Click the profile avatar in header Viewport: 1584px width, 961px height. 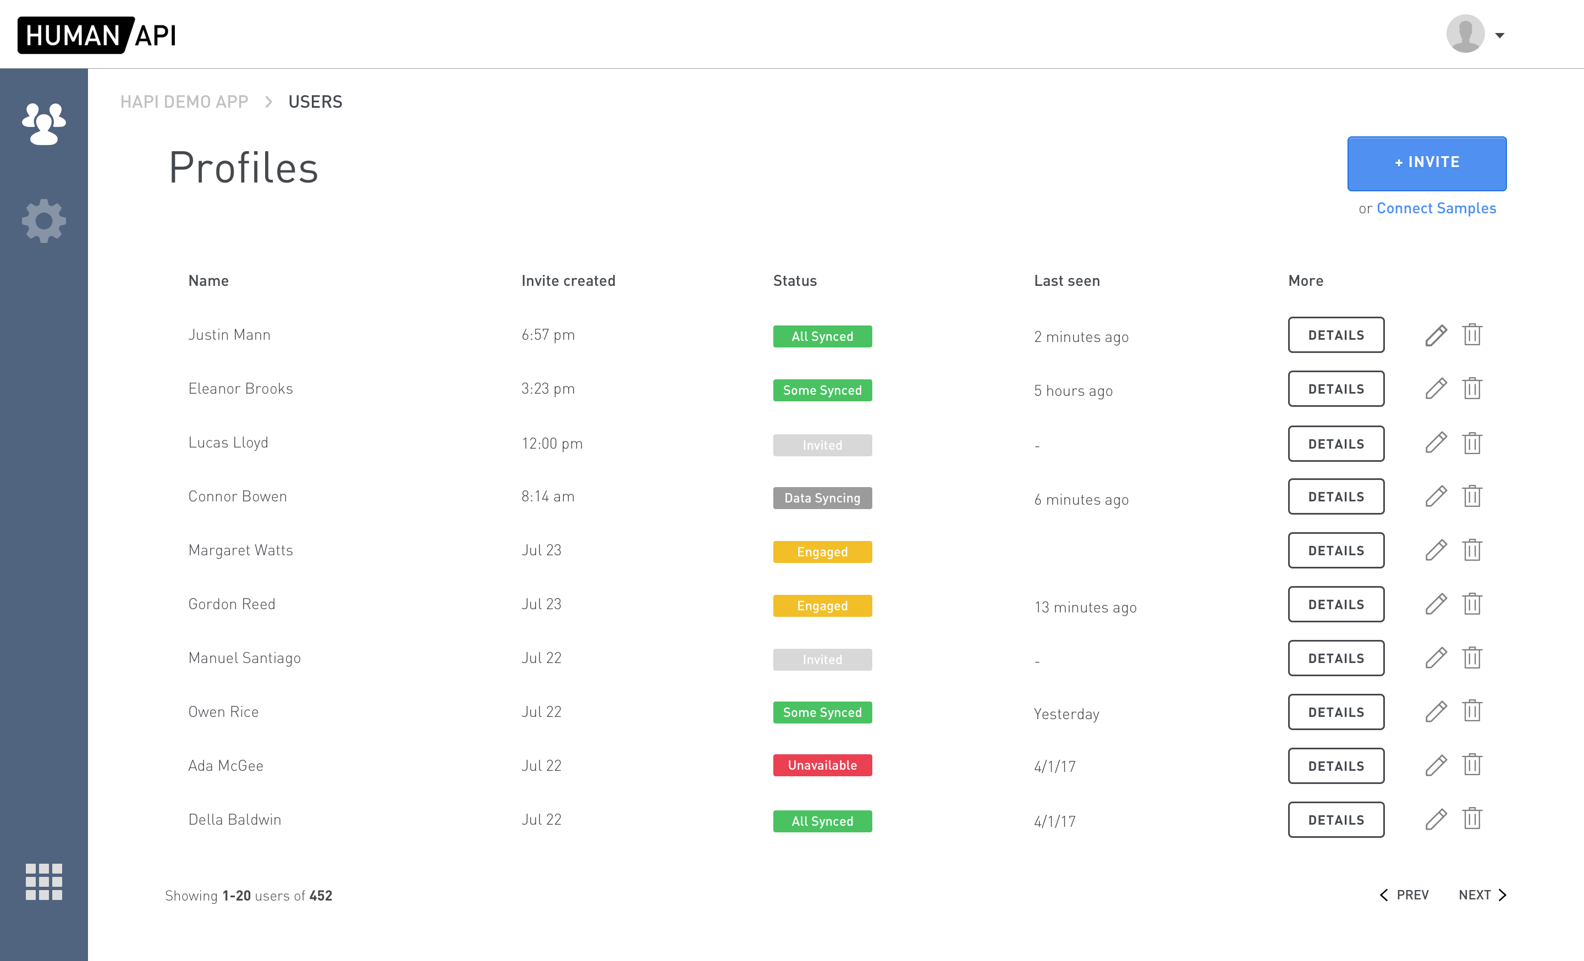click(x=1465, y=34)
